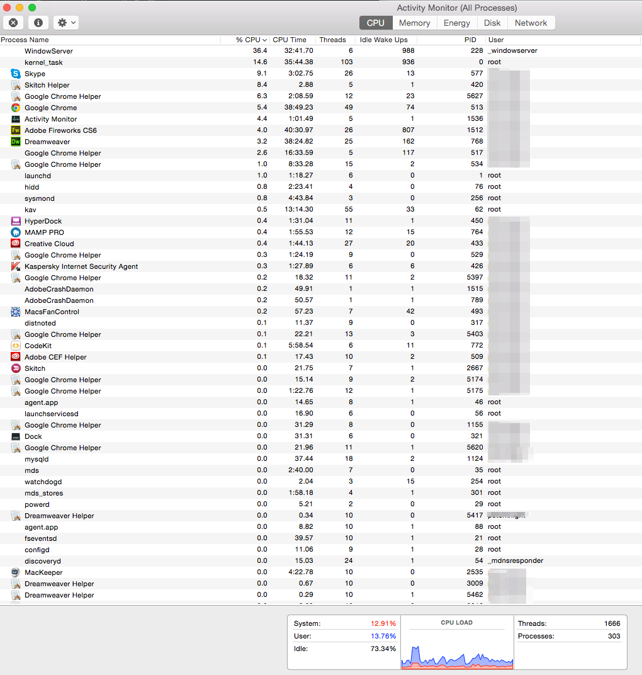Click the Dock process icon
642x675 pixels.
[x=16, y=436]
